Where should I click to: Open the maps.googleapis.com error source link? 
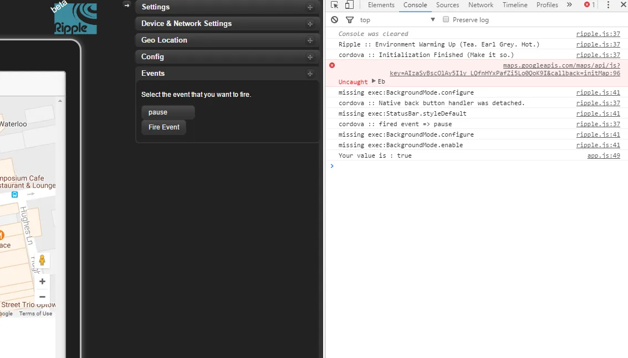(505, 69)
